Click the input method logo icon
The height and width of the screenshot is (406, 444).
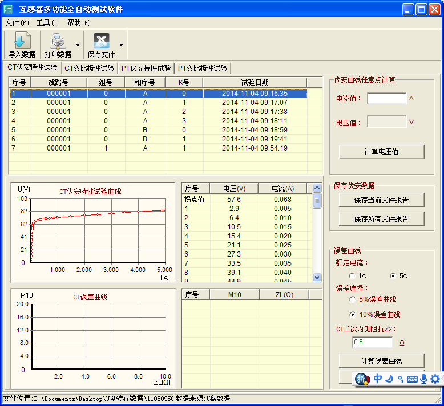pyautogui.click(x=362, y=379)
